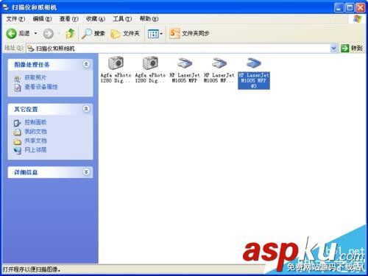
Task: Collapse the Imaging Tasks (图像处理任务) panel
Action: pos(86,64)
